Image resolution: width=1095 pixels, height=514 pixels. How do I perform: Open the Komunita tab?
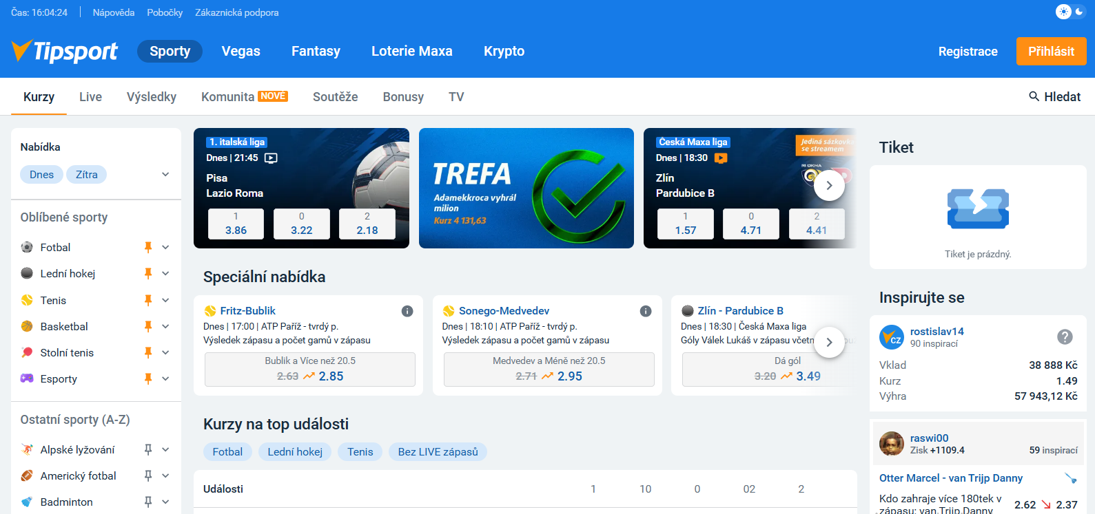[x=244, y=97]
